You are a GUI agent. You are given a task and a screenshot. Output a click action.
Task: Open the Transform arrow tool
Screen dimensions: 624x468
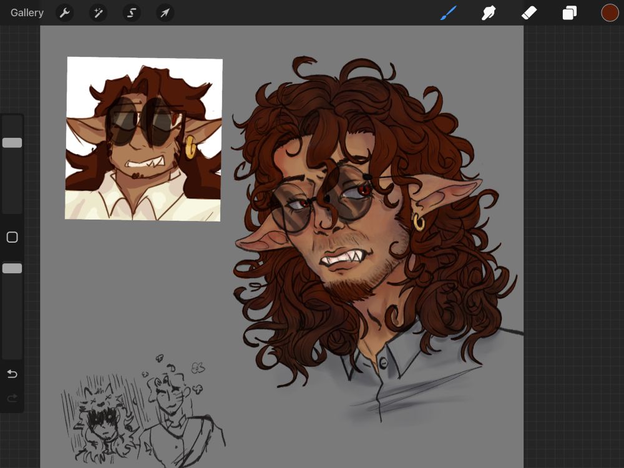[x=165, y=12]
